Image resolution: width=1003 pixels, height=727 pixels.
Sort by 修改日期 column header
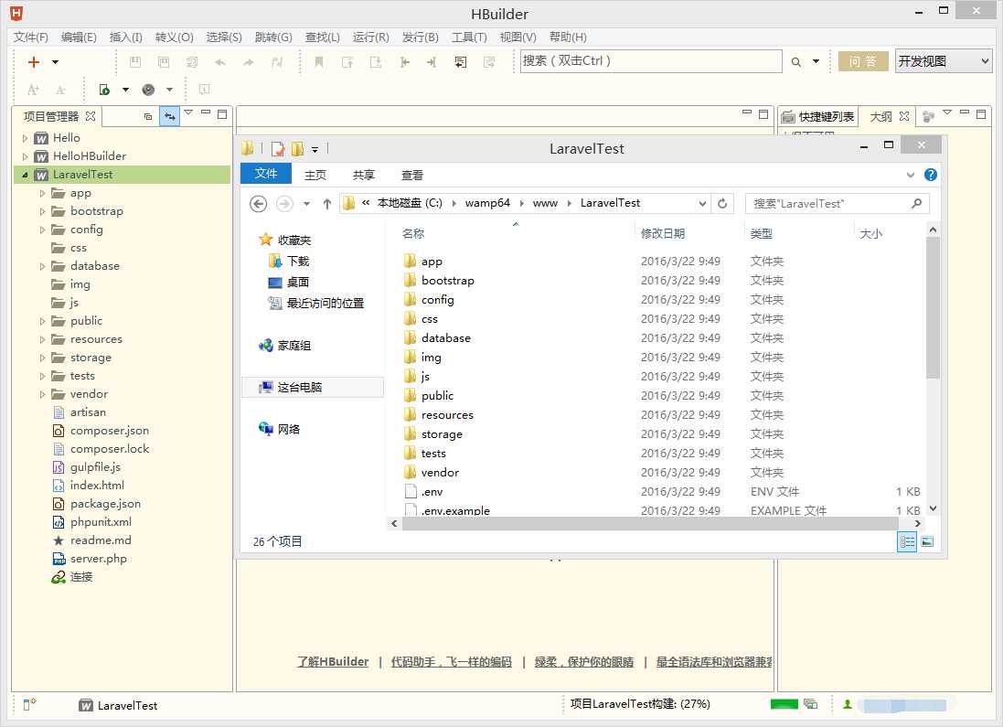(663, 233)
